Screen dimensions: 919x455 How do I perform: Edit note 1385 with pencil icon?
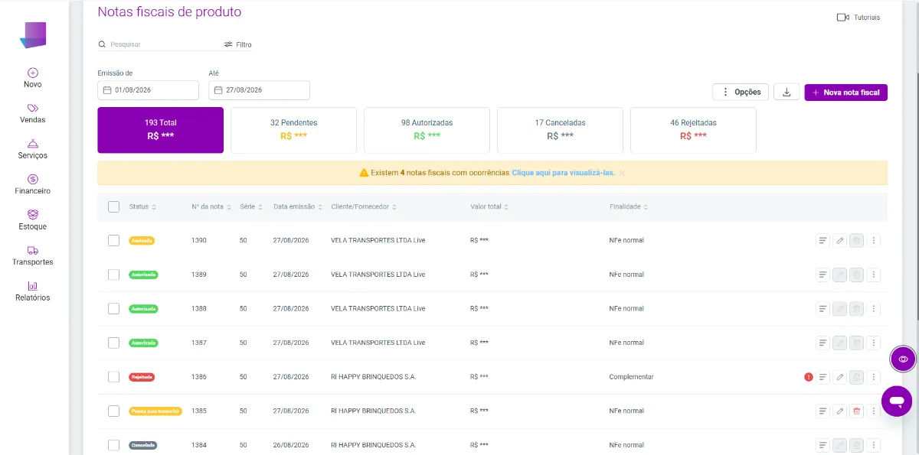tap(840, 411)
